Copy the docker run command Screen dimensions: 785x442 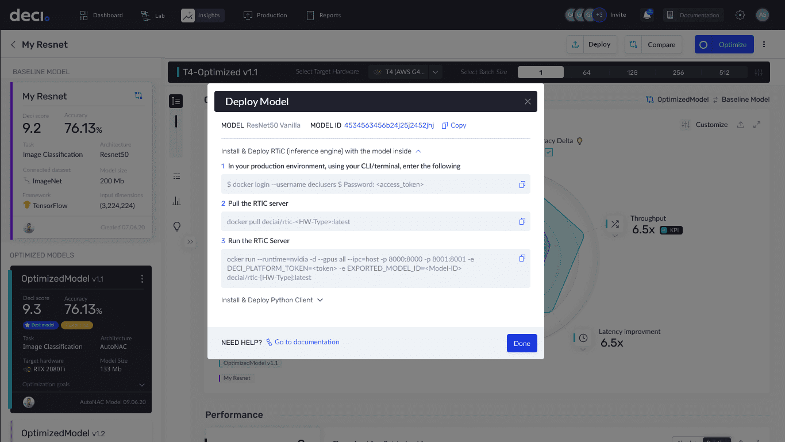tap(522, 258)
